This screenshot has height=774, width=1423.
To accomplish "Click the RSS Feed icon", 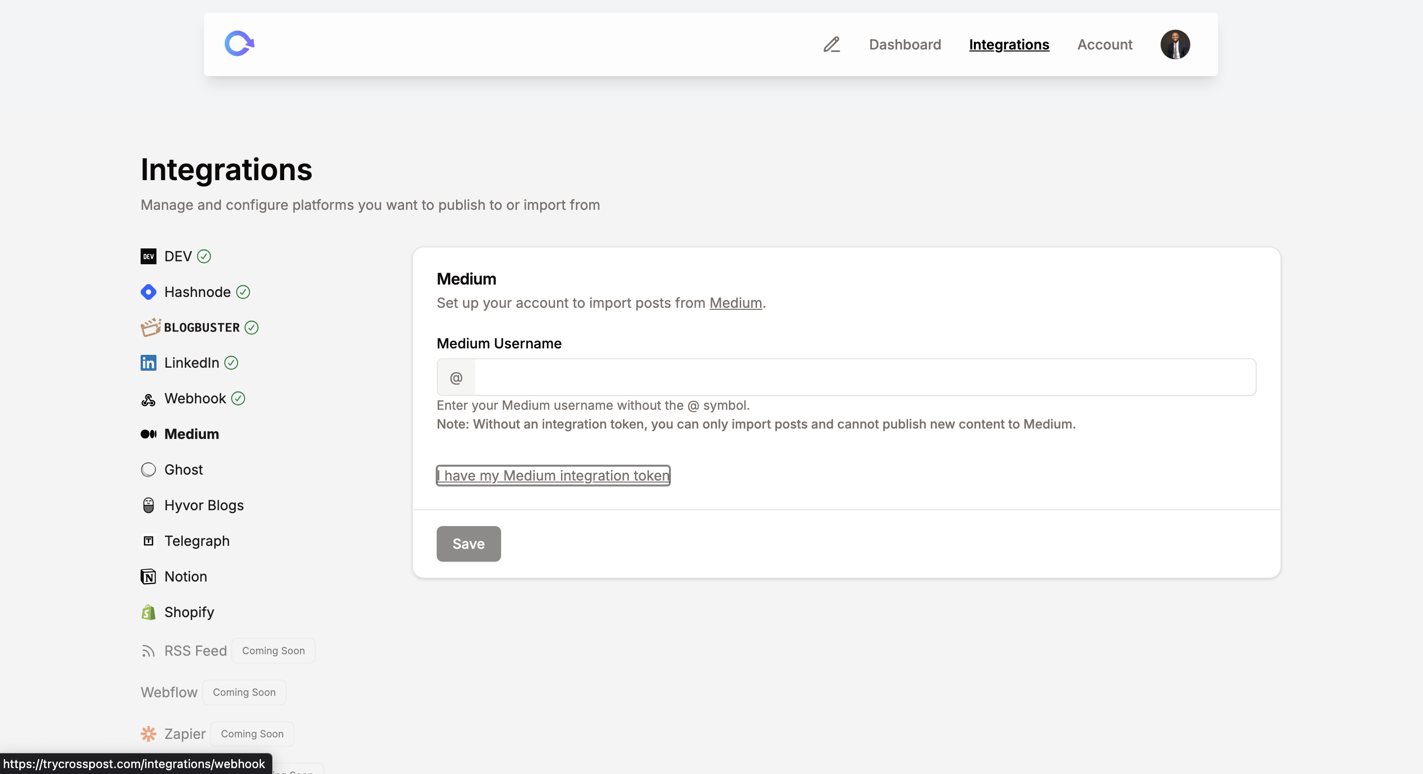I will pyautogui.click(x=148, y=651).
